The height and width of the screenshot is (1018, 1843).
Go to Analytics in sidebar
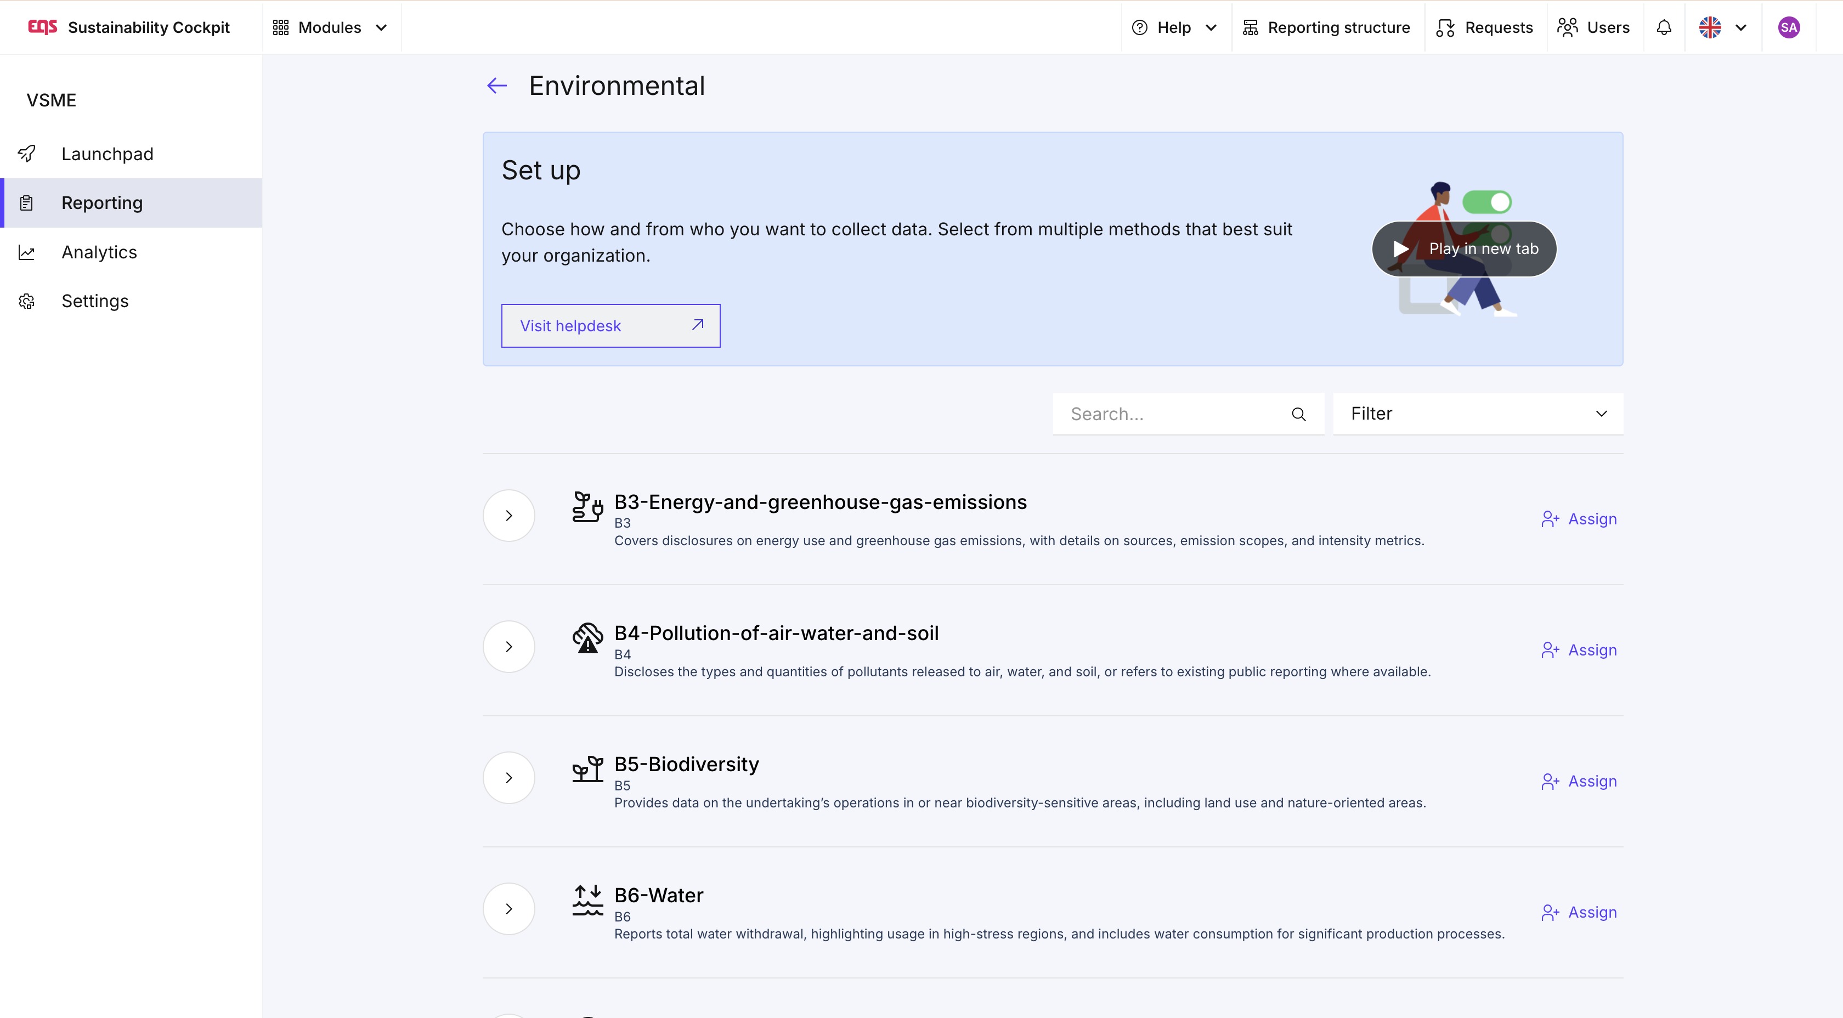(99, 252)
